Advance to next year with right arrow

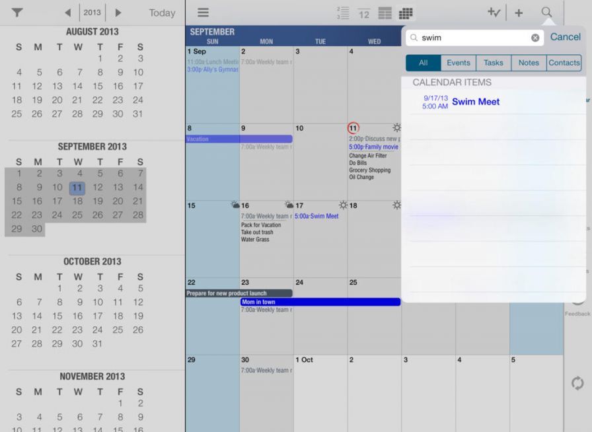click(118, 13)
